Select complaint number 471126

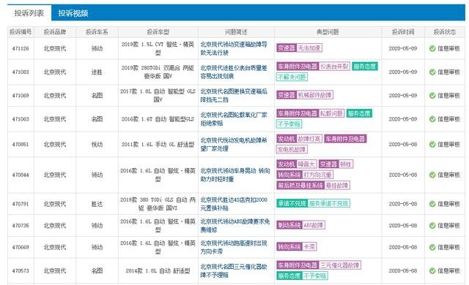pos(21,48)
